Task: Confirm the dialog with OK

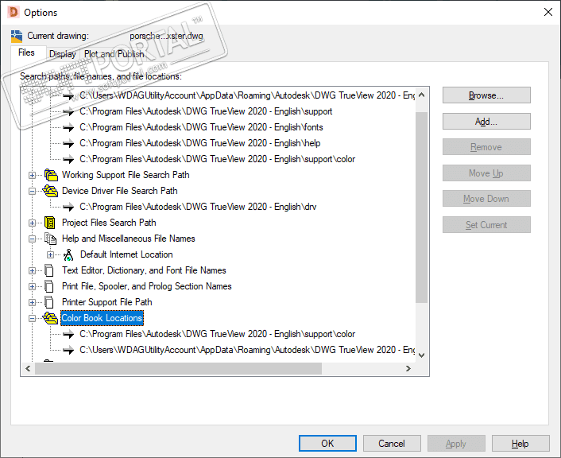Action: click(327, 444)
